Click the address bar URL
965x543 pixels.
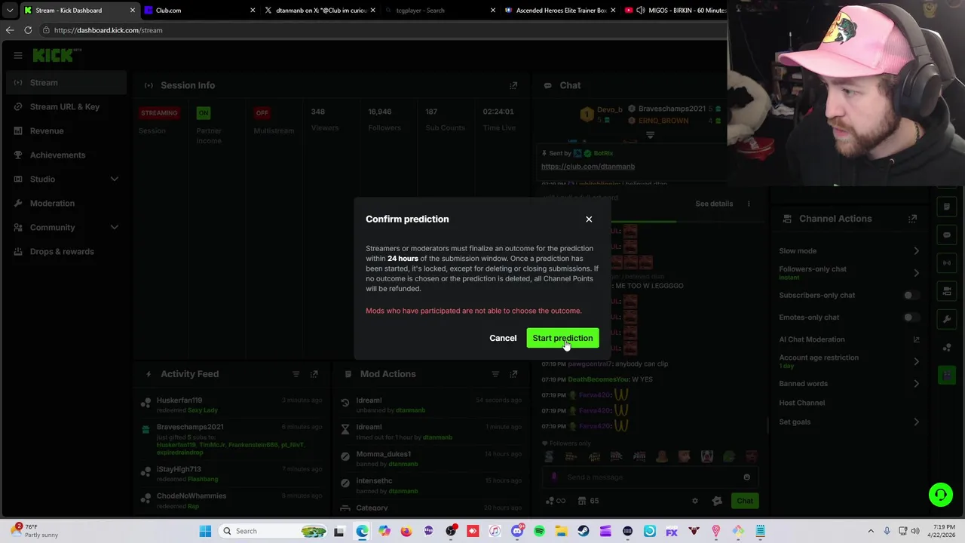coord(109,30)
